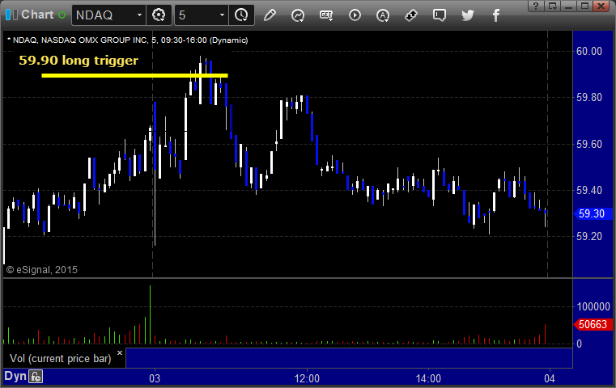
Task: Toggle the lock icon beside Dyn
Action: pyautogui.click(x=36, y=377)
